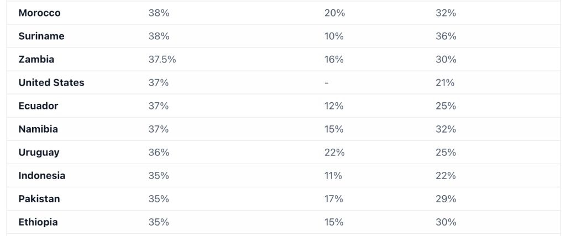This screenshot has height=236, width=566.
Task: Click the Morocco country name
Action: 39,13
